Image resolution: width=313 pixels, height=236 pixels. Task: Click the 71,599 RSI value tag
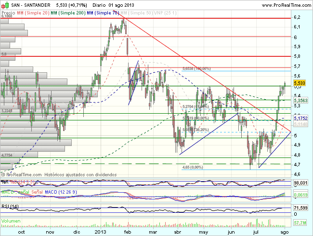[300, 207]
